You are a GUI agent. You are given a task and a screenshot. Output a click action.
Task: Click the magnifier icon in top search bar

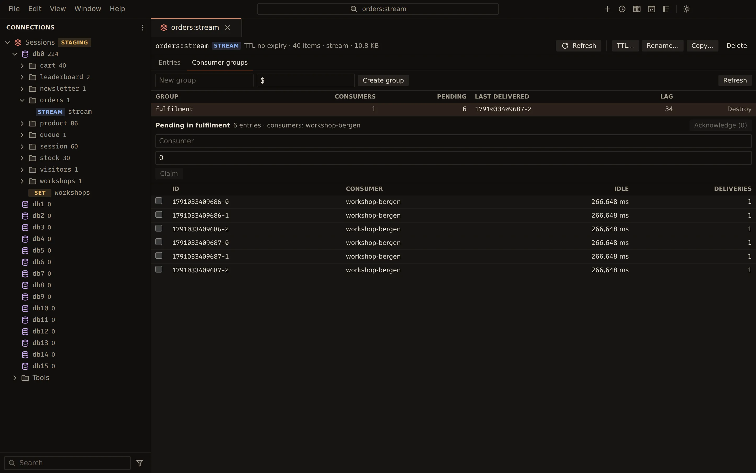coord(354,9)
